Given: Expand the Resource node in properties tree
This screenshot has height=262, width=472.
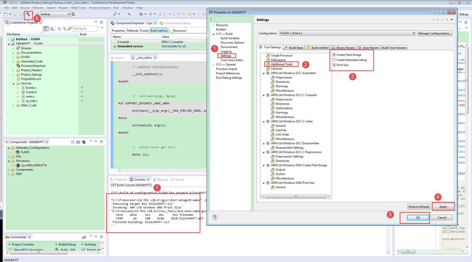Looking at the screenshot, I should click(214, 25).
